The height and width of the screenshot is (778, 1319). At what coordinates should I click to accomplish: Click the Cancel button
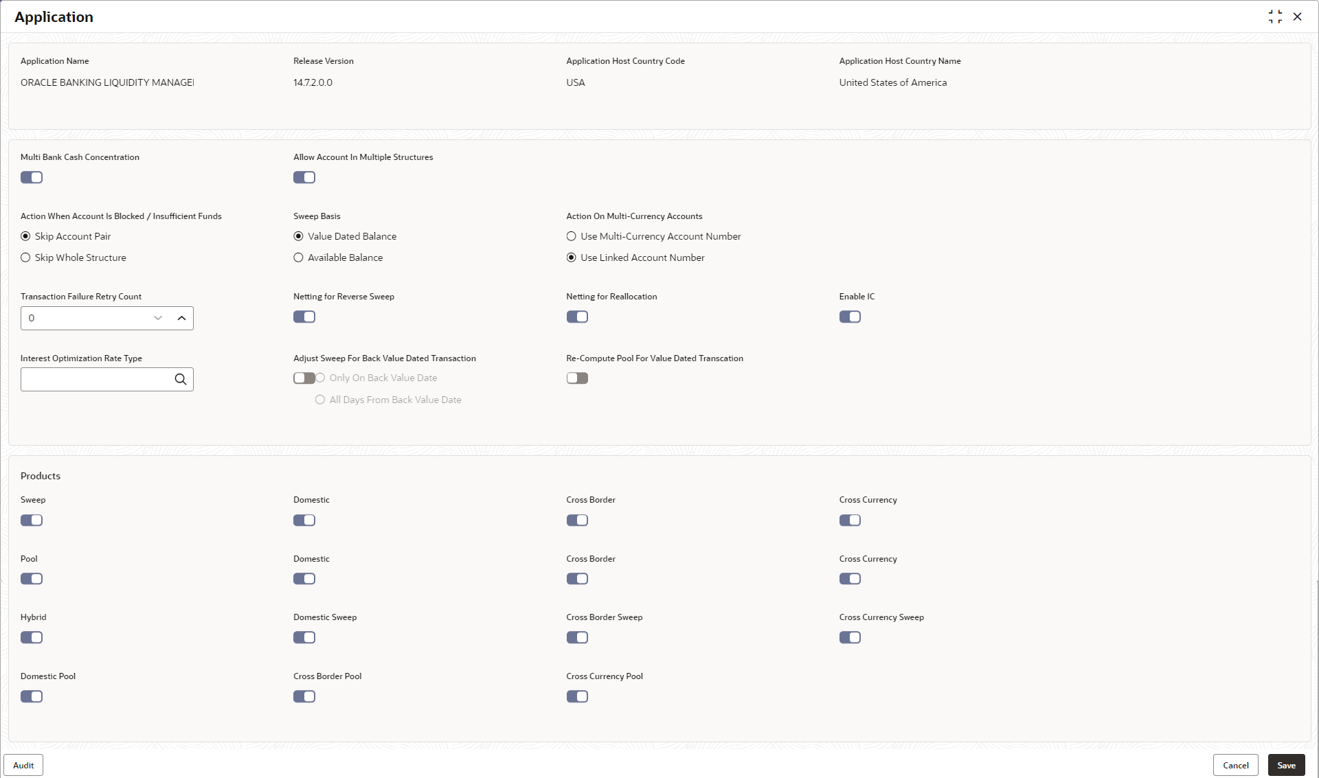tap(1235, 765)
